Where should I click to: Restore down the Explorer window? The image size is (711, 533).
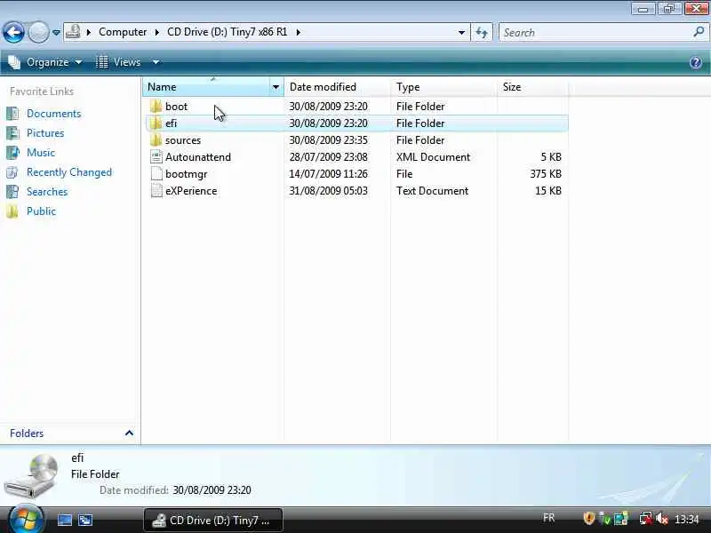670,9
